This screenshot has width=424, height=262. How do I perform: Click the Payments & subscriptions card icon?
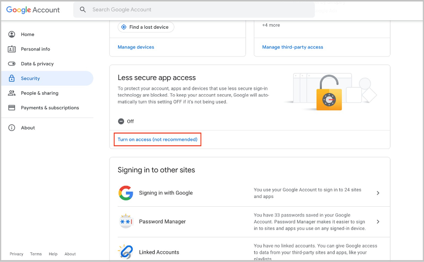12,108
